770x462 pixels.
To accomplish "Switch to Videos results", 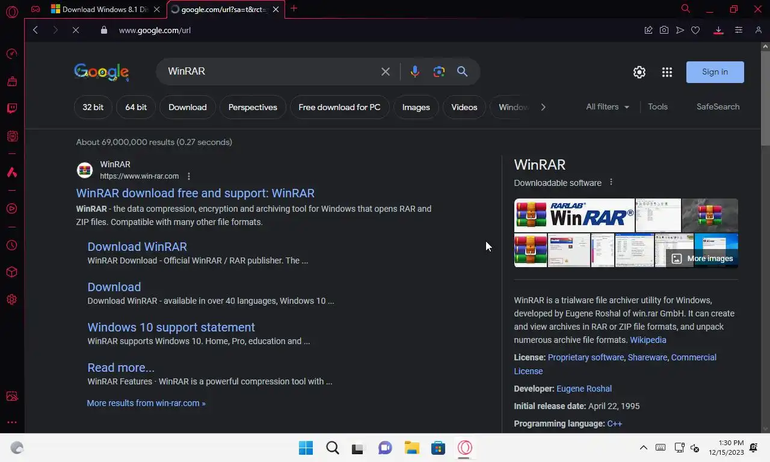I will pos(464,107).
